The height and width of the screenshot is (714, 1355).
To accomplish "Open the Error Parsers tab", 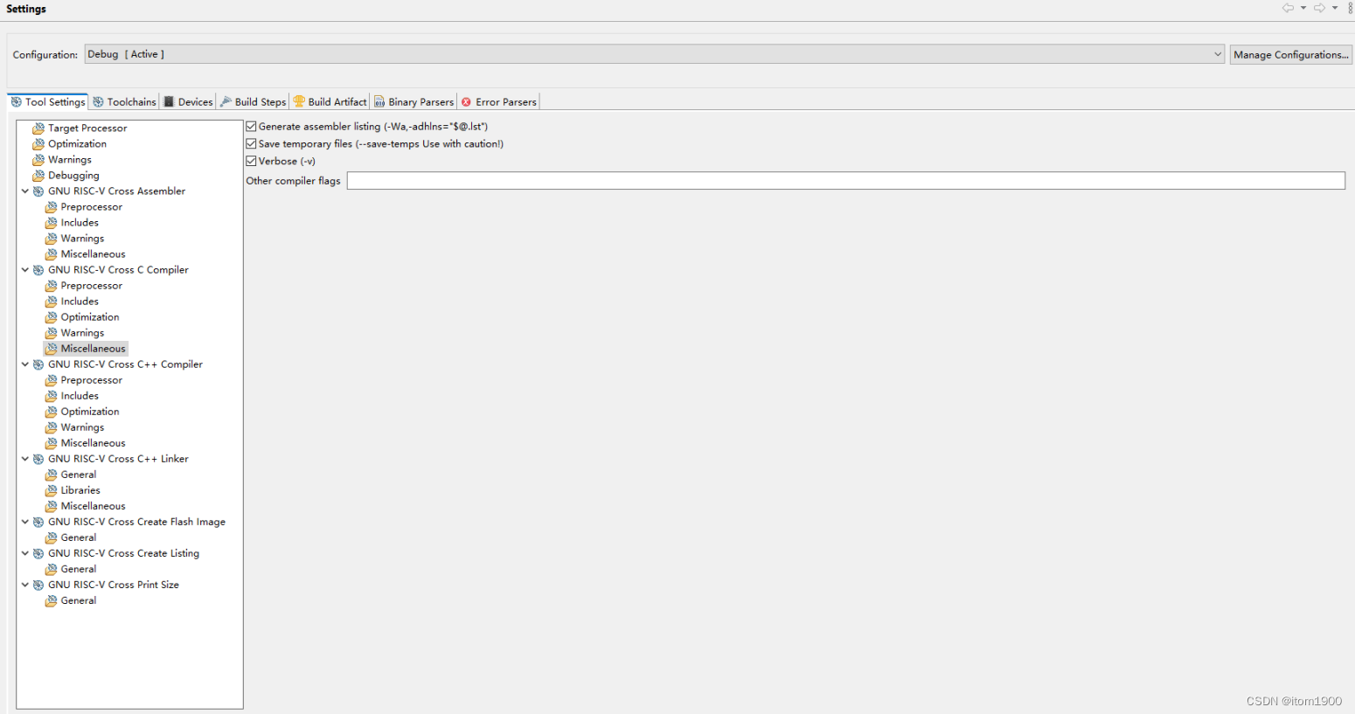I will (x=498, y=102).
